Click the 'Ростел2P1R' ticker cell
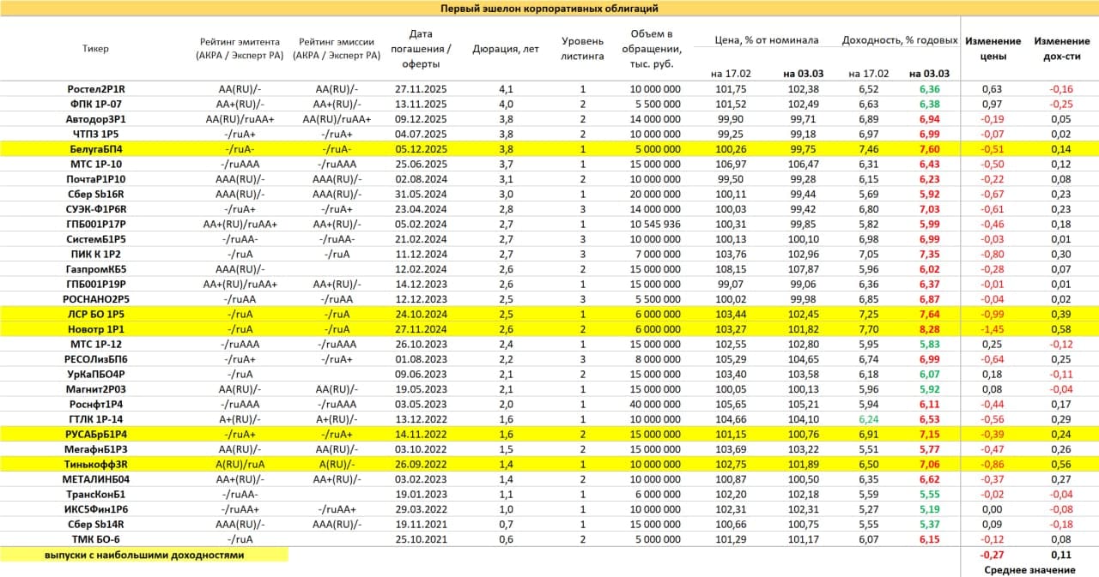 coord(96,88)
